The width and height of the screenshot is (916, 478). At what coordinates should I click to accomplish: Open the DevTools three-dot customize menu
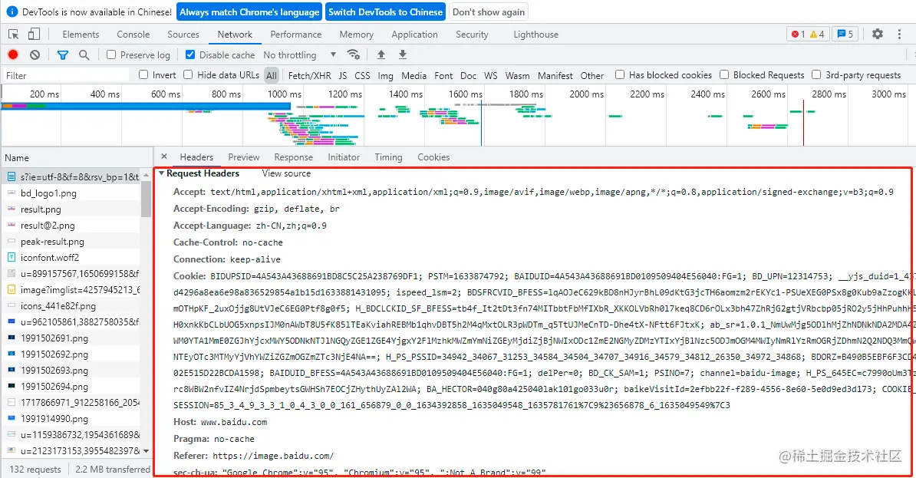pos(899,34)
